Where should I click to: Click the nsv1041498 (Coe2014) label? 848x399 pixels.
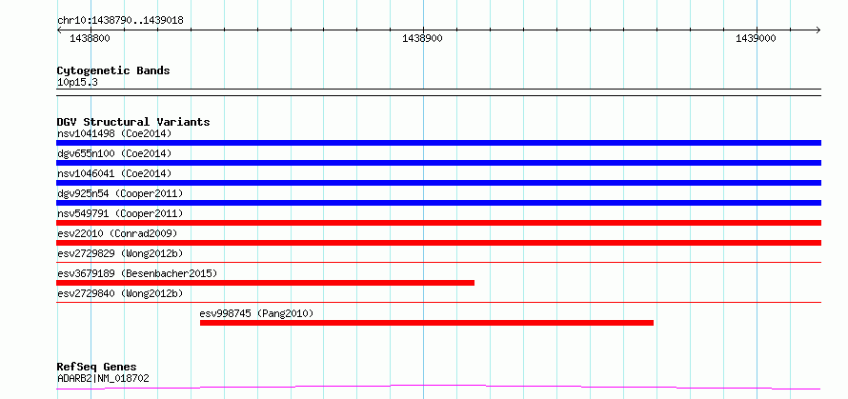tap(114, 133)
